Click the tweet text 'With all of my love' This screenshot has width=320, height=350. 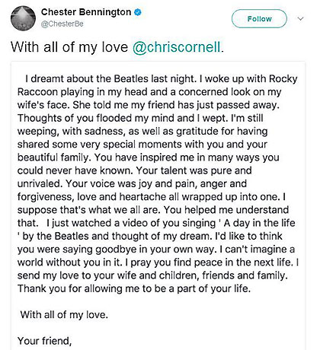(x=69, y=47)
